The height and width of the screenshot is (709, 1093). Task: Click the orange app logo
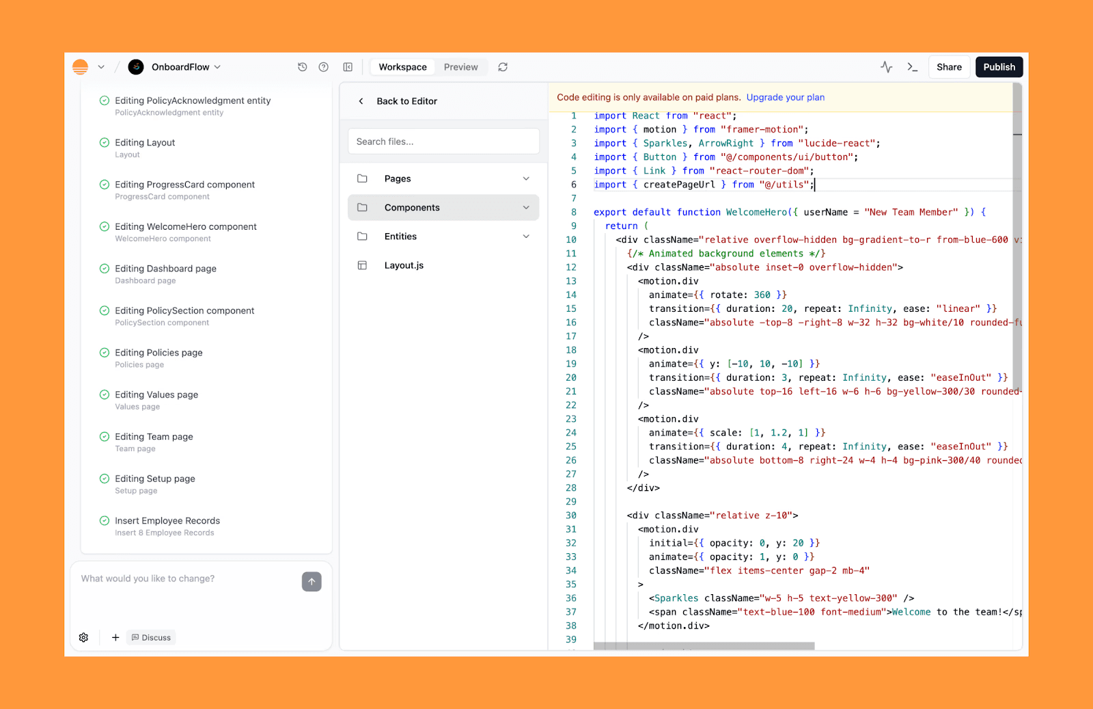pos(80,66)
